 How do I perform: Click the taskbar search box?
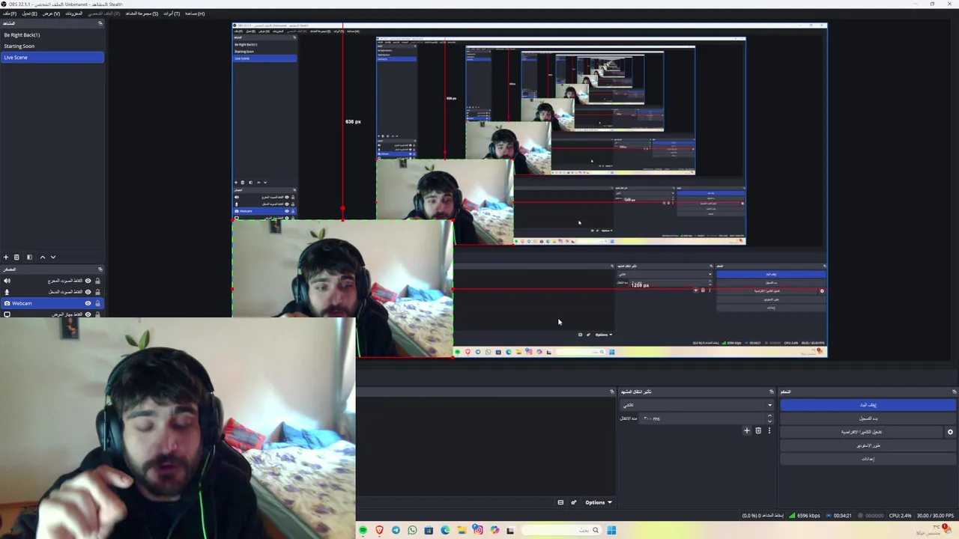(x=561, y=530)
